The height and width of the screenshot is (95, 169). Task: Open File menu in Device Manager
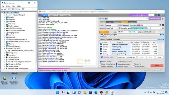click(3, 6)
